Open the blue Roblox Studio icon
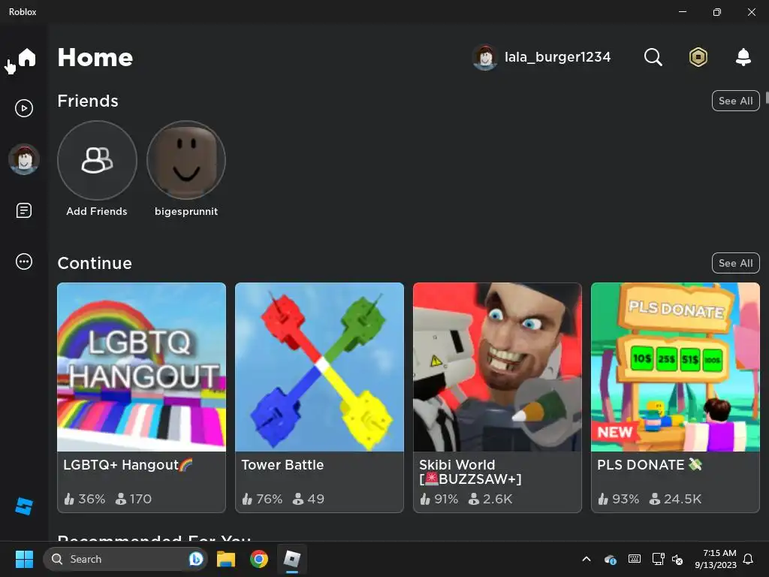Screen dimensions: 769x577 (x=24, y=506)
